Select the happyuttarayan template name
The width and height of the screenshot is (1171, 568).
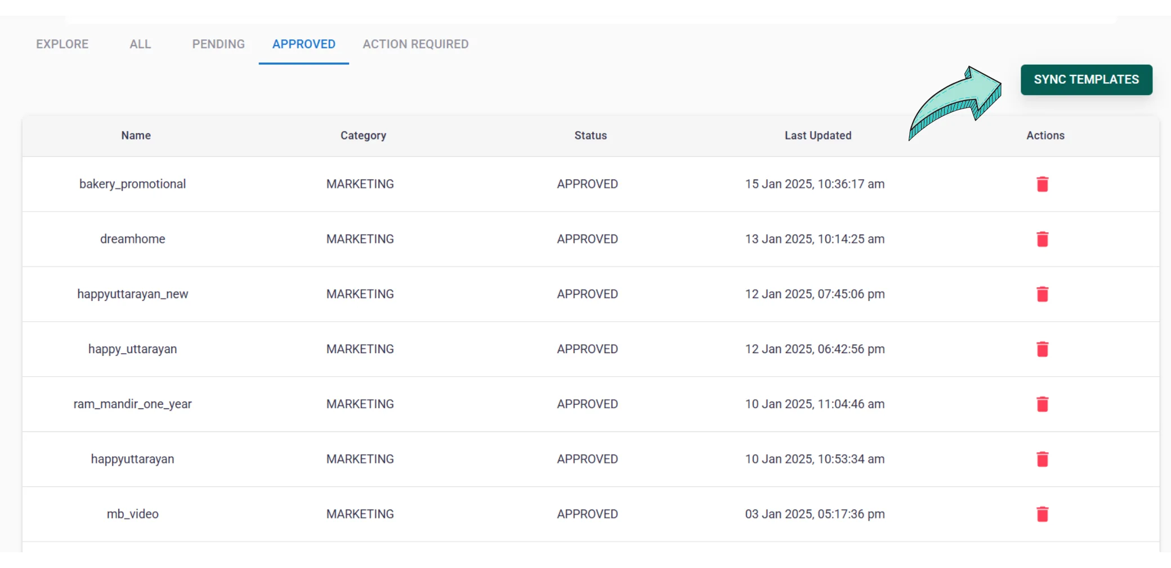coord(133,459)
